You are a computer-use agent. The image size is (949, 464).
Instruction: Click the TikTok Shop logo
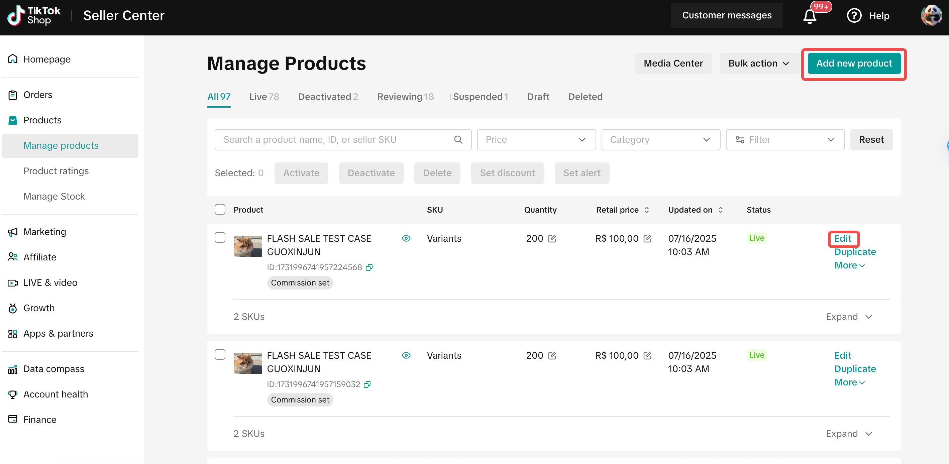[x=34, y=15]
